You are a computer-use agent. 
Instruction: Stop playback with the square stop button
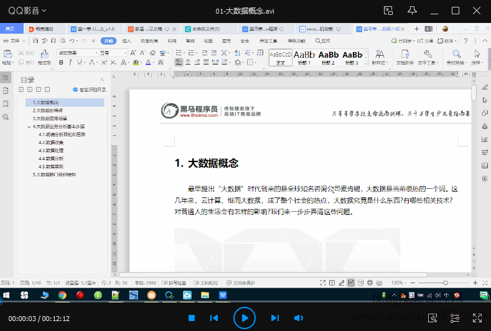192,318
